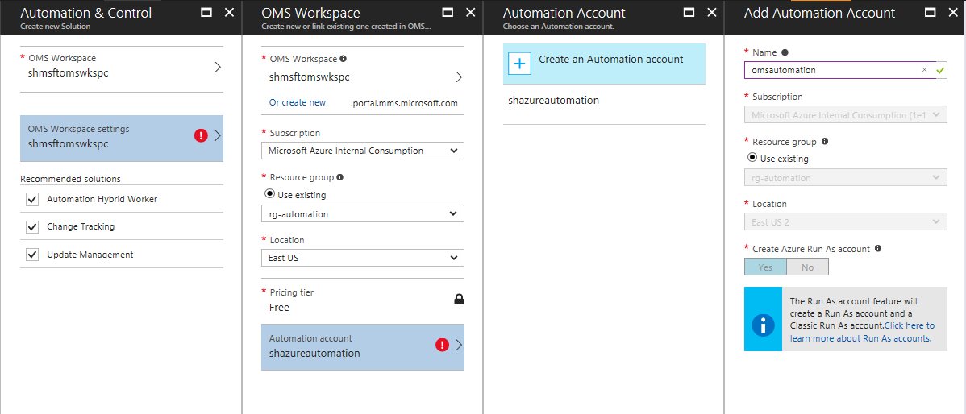
Task: Click info icon next to Create Azure Run As account
Action: point(878,249)
